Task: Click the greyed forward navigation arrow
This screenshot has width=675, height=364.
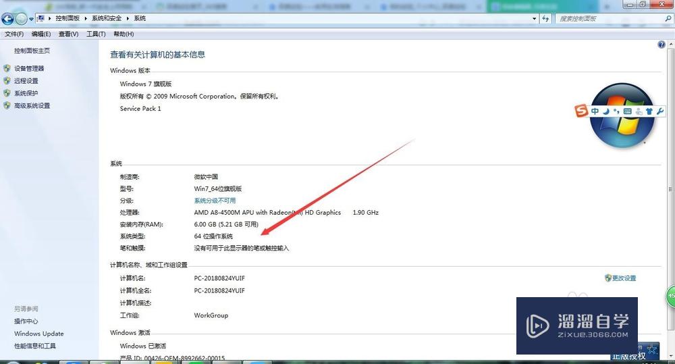Action: click(x=21, y=18)
